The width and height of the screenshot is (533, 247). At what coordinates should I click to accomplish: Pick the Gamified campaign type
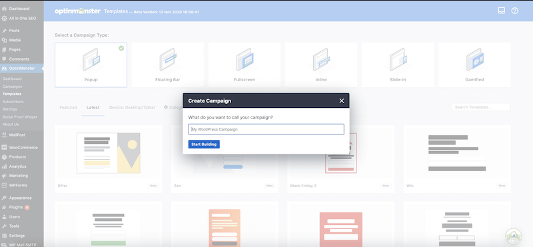[x=474, y=65]
